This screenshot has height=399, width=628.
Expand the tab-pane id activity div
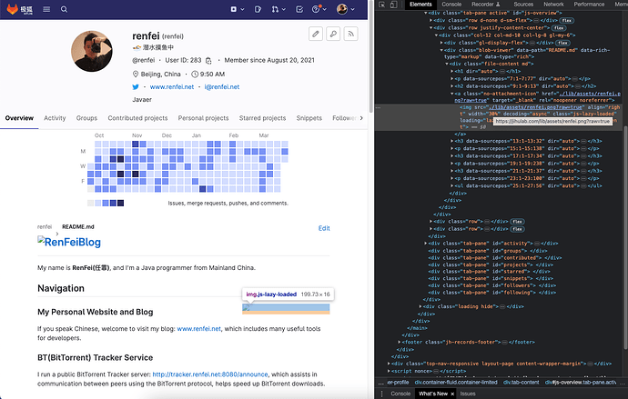tap(426, 243)
